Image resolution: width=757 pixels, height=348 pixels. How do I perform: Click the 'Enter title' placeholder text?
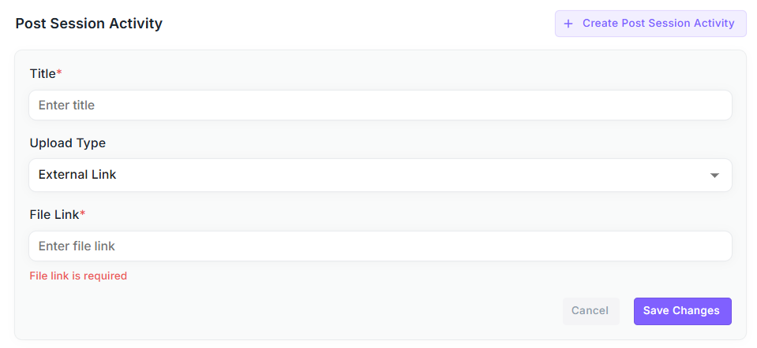[x=66, y=105]
